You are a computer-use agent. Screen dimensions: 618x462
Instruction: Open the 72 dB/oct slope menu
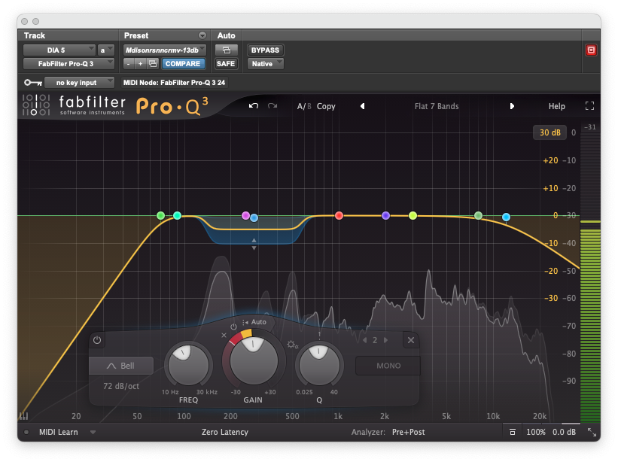click(x=121, y=386)
